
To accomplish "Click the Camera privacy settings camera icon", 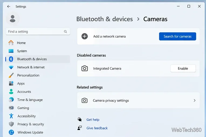I will pos(84,101).
